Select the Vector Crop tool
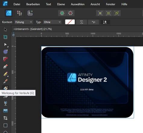 5,118
